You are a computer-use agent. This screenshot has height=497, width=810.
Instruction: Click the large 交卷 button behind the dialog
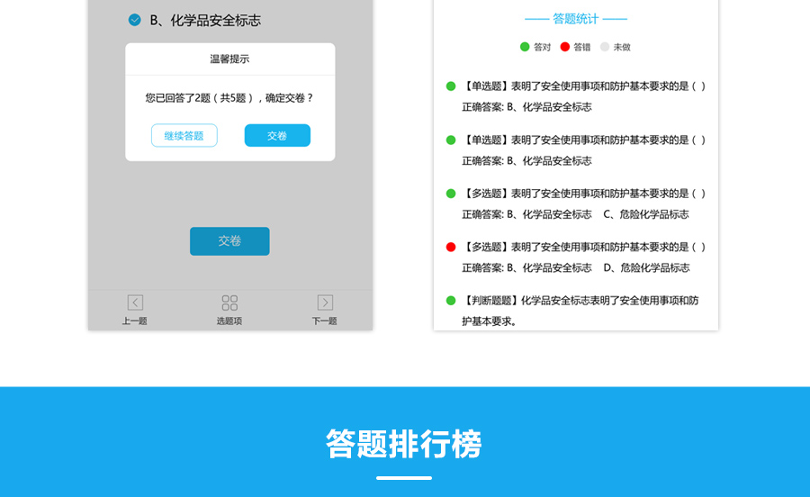229,241
